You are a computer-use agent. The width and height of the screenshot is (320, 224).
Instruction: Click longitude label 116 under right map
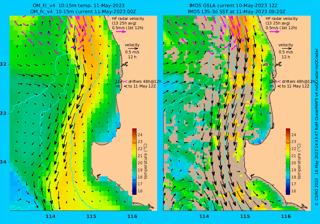tap(286, 217)
